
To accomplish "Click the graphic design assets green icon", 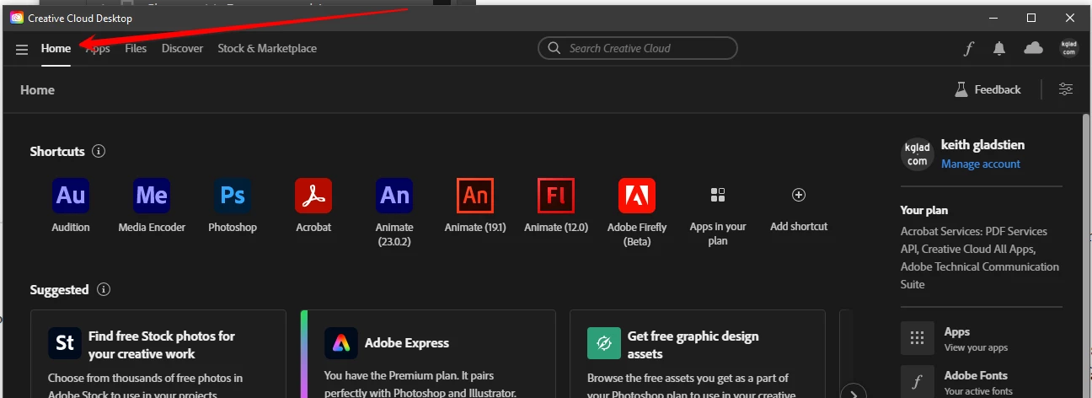I will pyautogui.click(x=604, y=343).
